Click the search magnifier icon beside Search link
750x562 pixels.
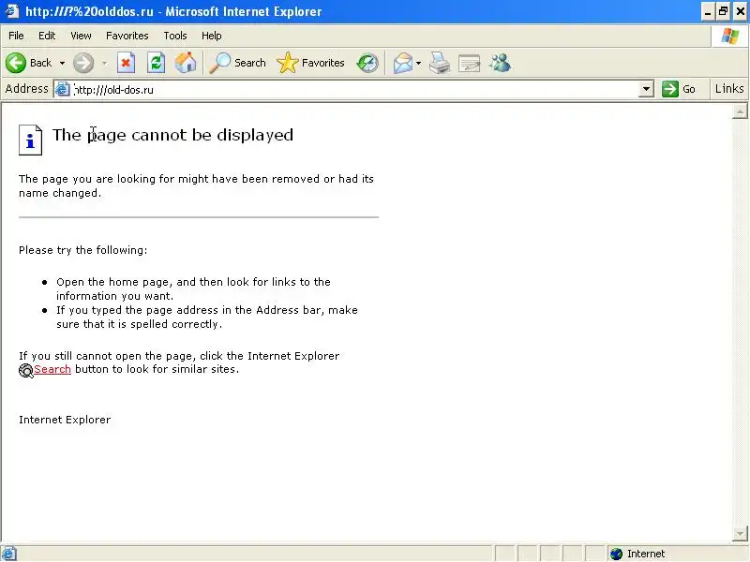[26, 370]
